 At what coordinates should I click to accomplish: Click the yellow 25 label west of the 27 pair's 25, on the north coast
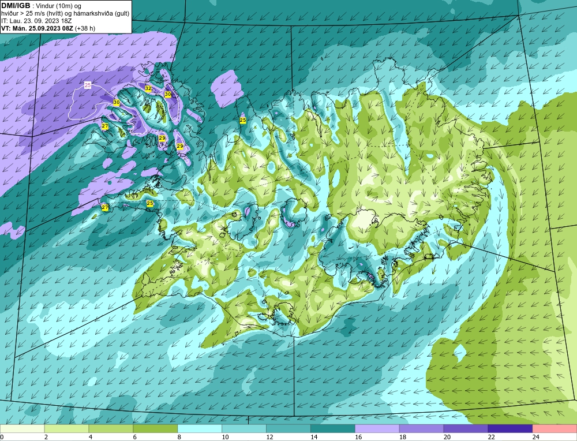pos(242,120)
